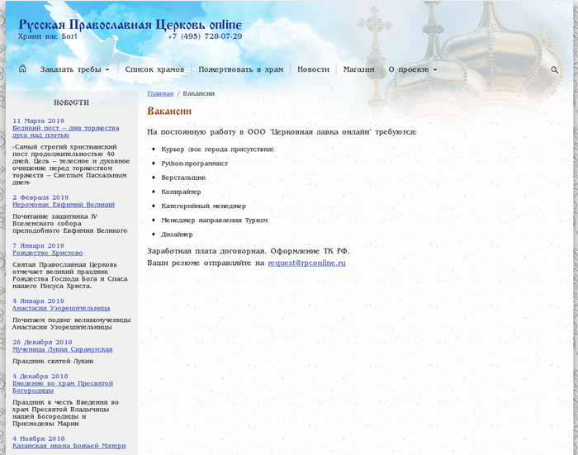
Task: Expand the 'О проекте' dropdown menu
Action: click(x=412, y=70)
